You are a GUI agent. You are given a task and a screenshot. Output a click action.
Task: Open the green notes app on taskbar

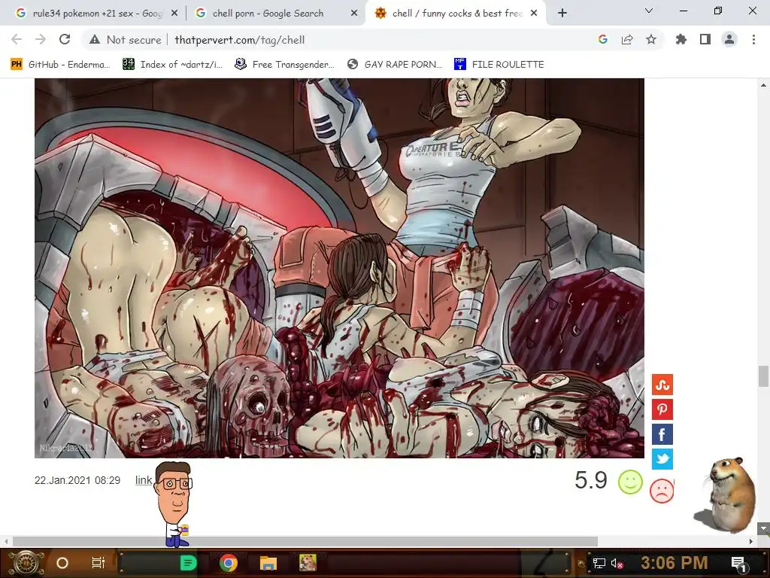coord(188,563)
